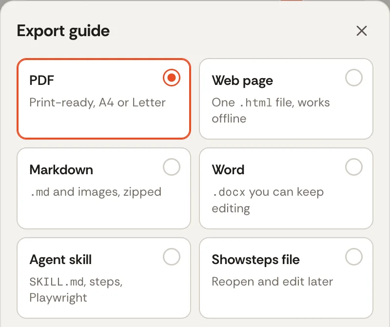Click '.md and images, zipped' description
The height and width of the screenshot is (327, 390).
click(x=96, y=192)
